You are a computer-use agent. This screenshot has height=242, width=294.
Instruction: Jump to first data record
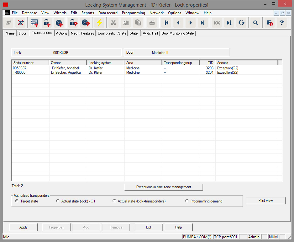point(167,23)
